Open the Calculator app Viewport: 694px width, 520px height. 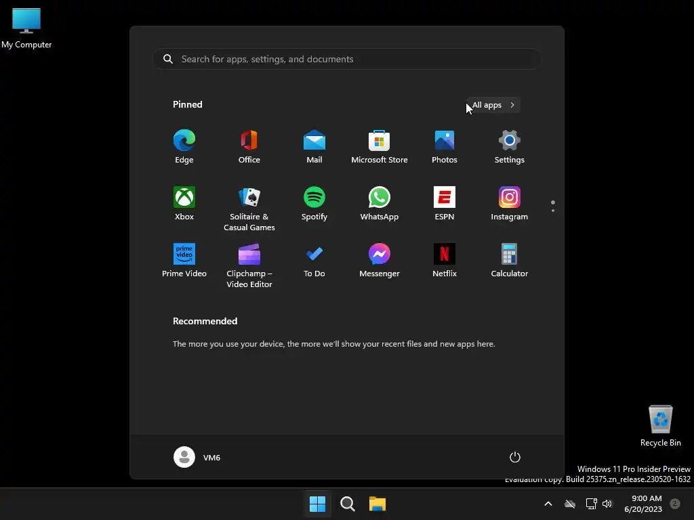click(x=510, y=261)
